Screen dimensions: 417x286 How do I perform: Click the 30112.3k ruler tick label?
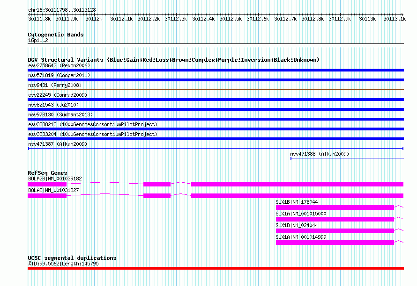coord(176,19)
